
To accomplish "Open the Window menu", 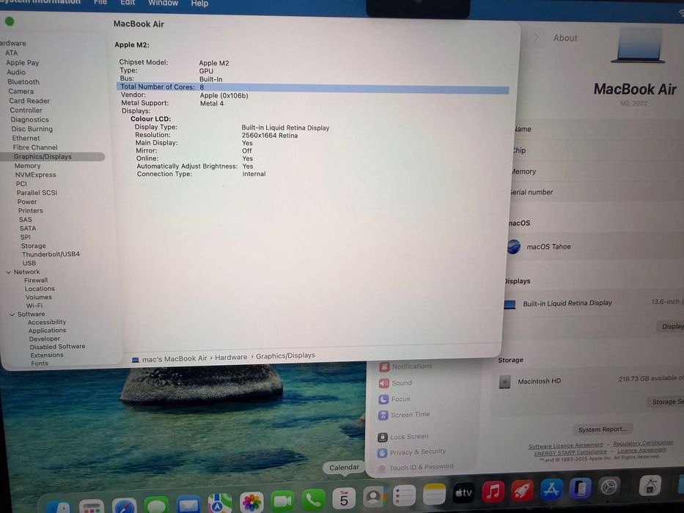I will point(163,3).
